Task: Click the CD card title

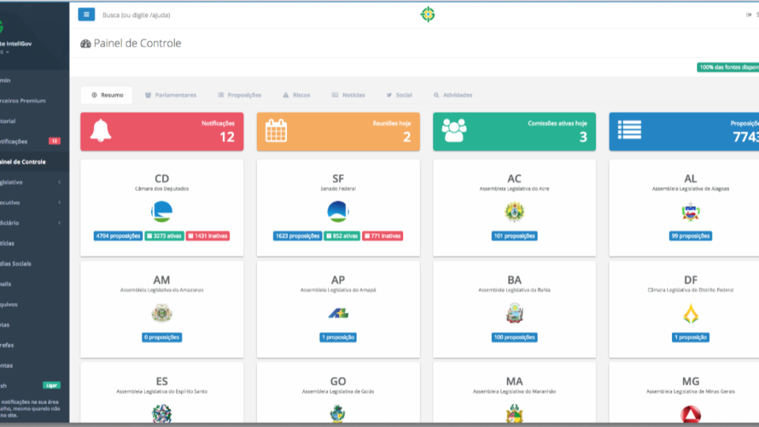Action: coord(161,179)
